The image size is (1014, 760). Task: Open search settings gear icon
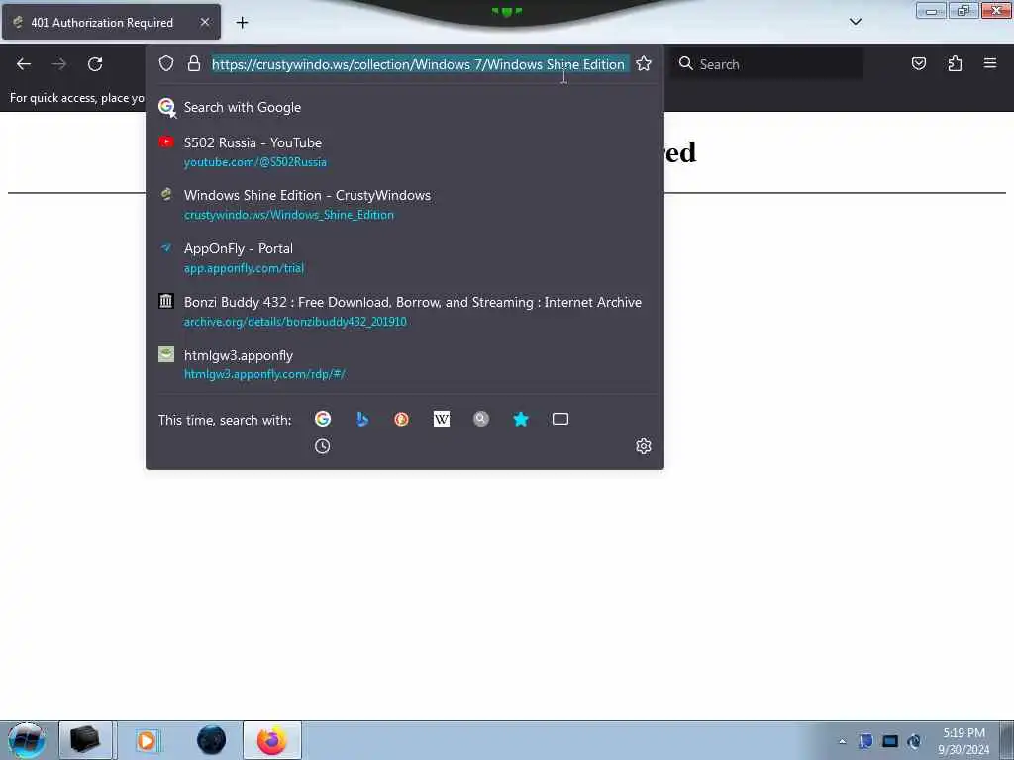[x=643, y=446]
